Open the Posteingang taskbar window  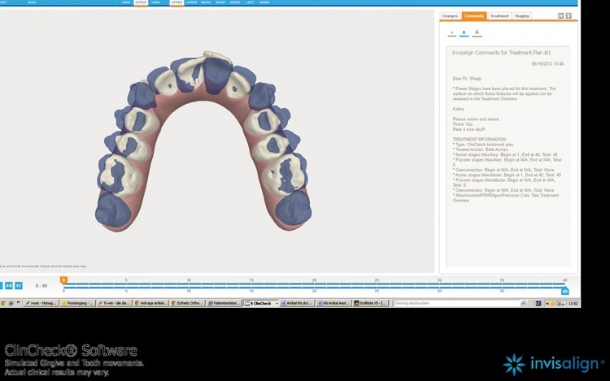[78, 303]
